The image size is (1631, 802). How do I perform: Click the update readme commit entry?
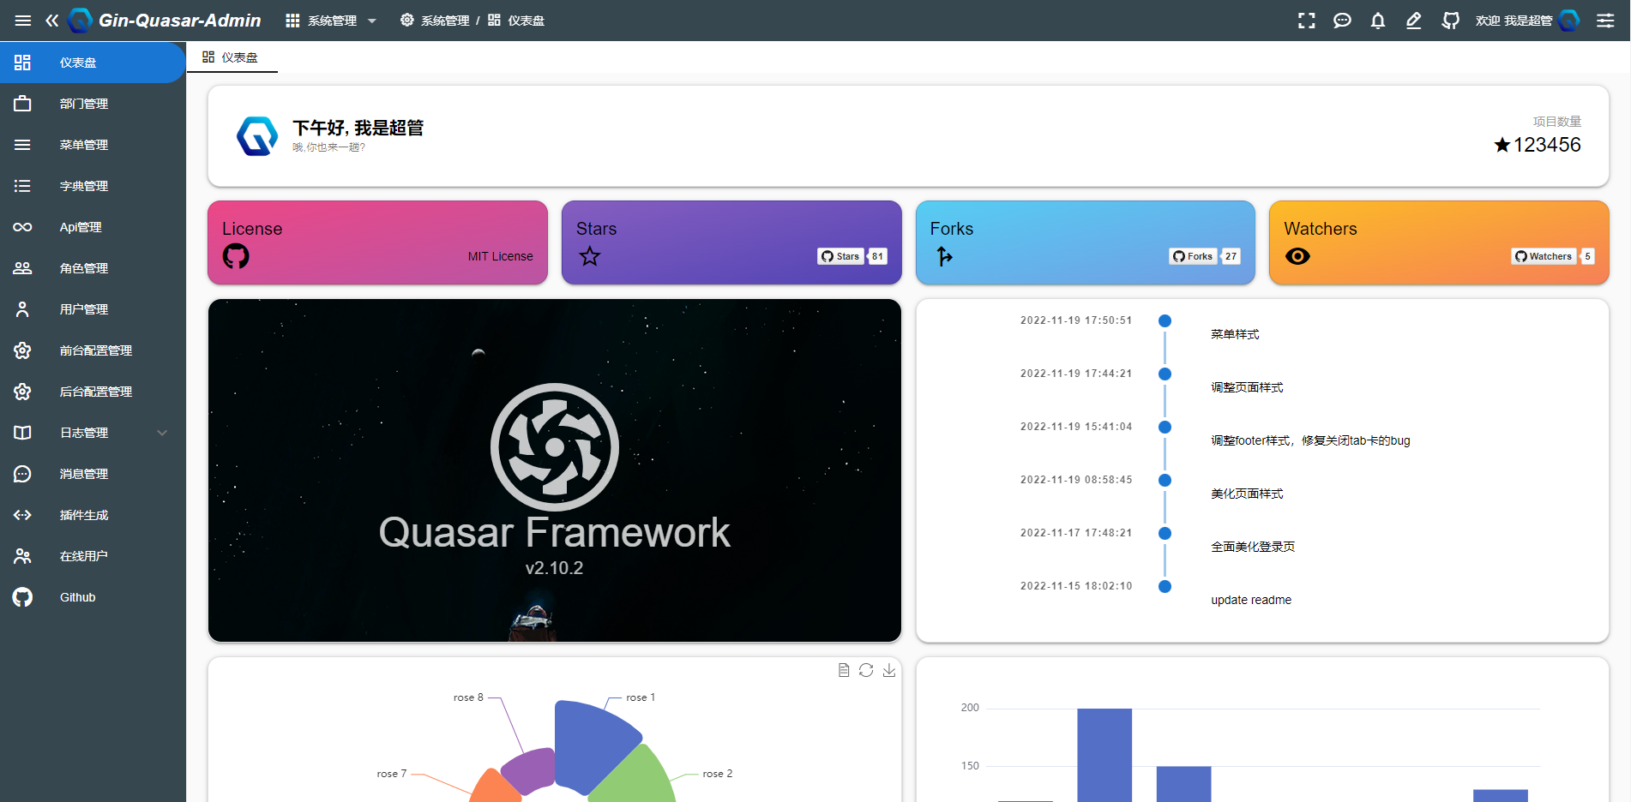[1251, 600]
